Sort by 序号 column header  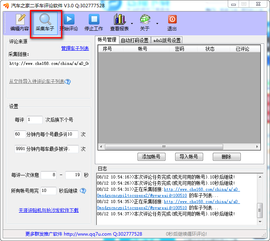[111, 49]
